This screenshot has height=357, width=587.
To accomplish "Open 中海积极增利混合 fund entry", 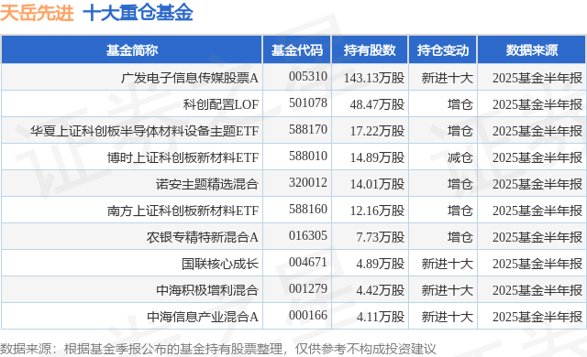I will click(x=207, y=290).
